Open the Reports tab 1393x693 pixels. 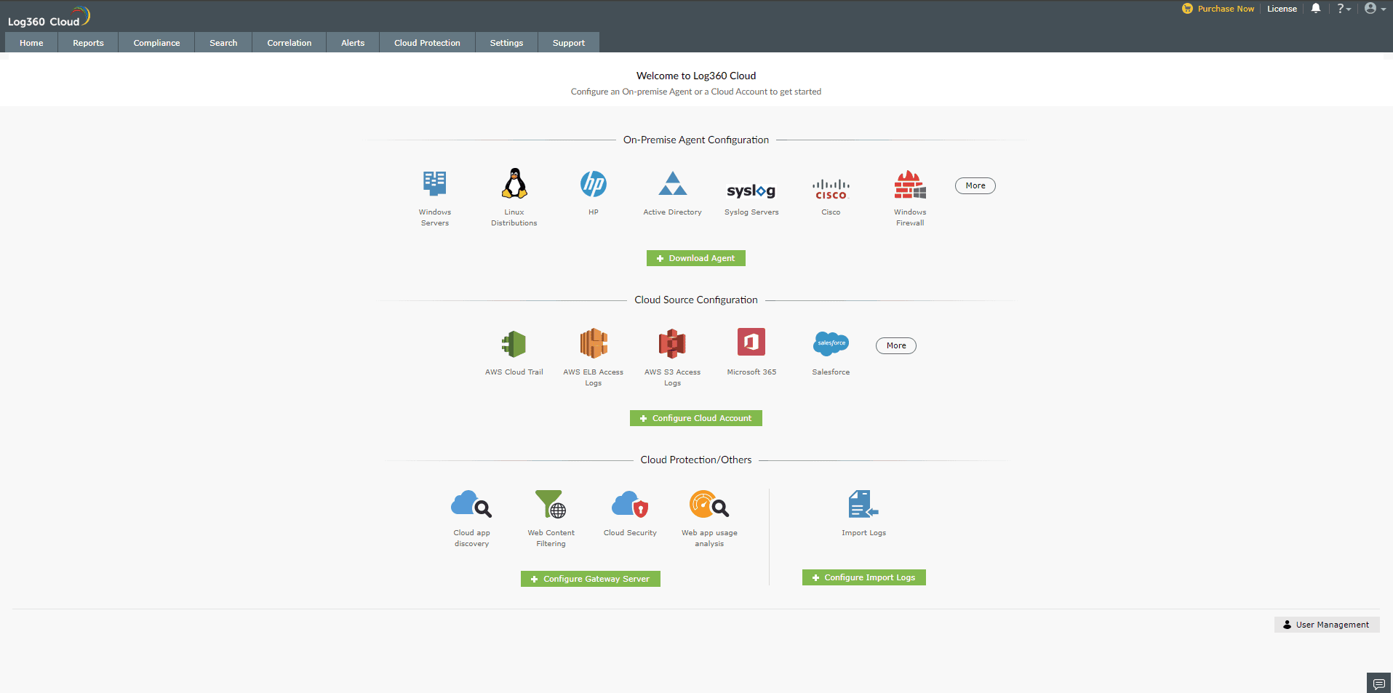click(88, 43)
